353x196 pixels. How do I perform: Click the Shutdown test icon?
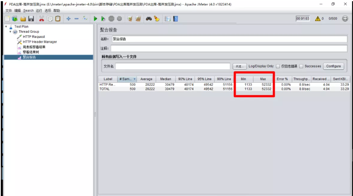point(119,19)
